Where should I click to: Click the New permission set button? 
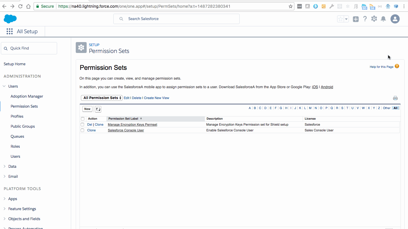[87, 109]
